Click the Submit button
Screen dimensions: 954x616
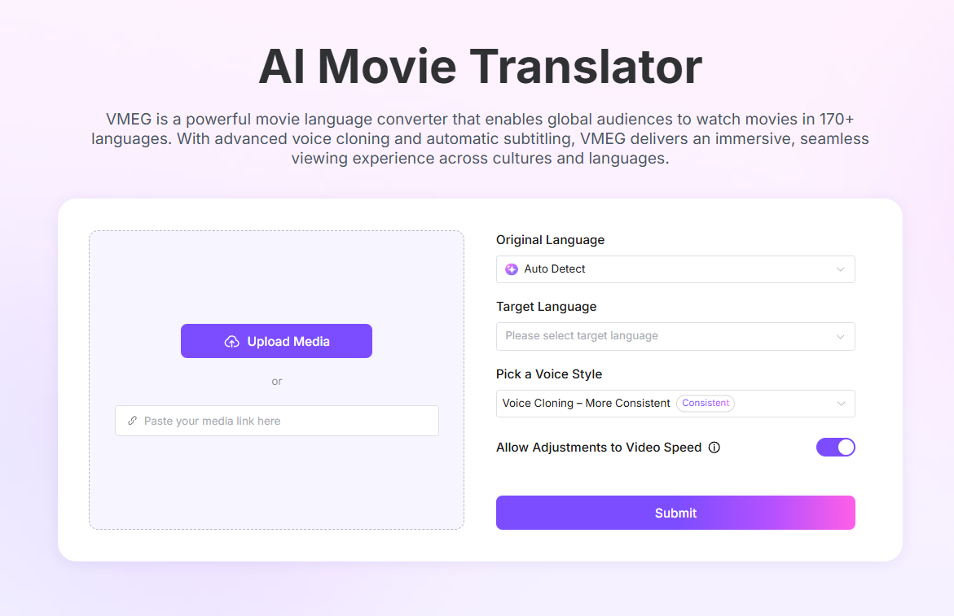point(675,513)
